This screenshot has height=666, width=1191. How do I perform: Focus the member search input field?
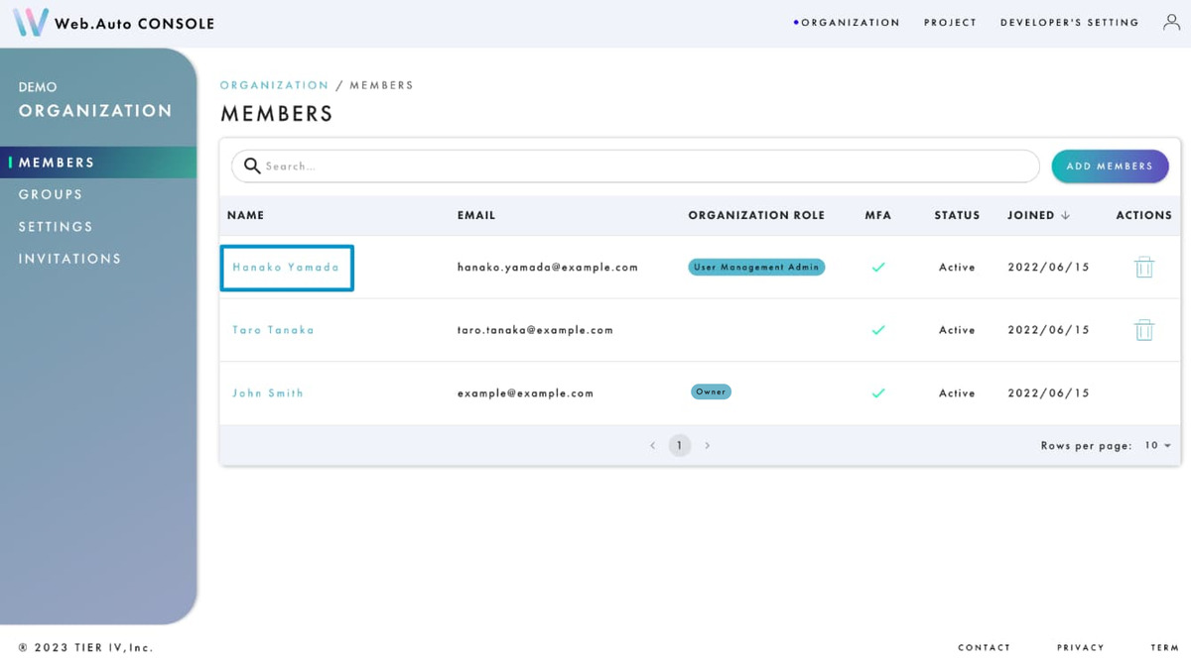(x=635, y=166)
